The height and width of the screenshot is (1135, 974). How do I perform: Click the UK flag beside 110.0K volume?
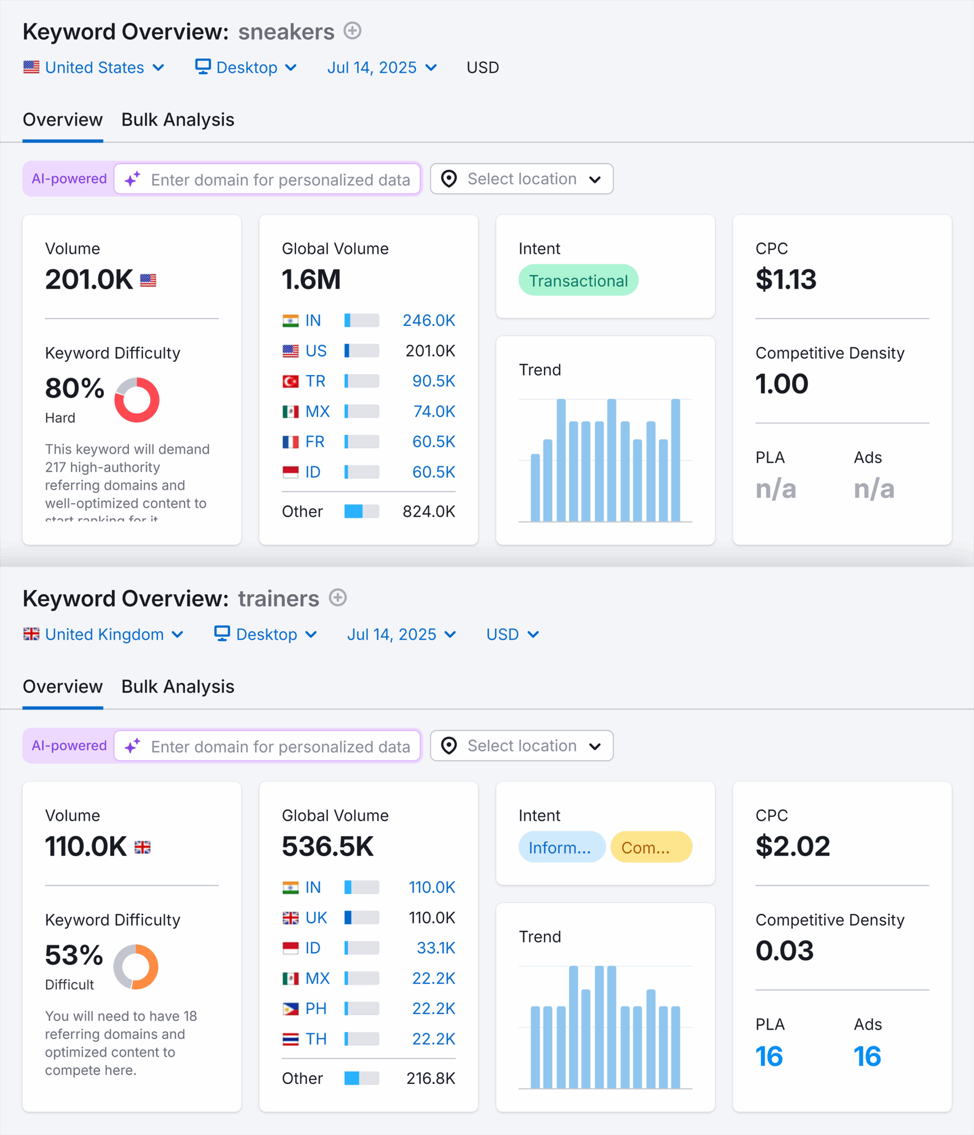(142, 847)
